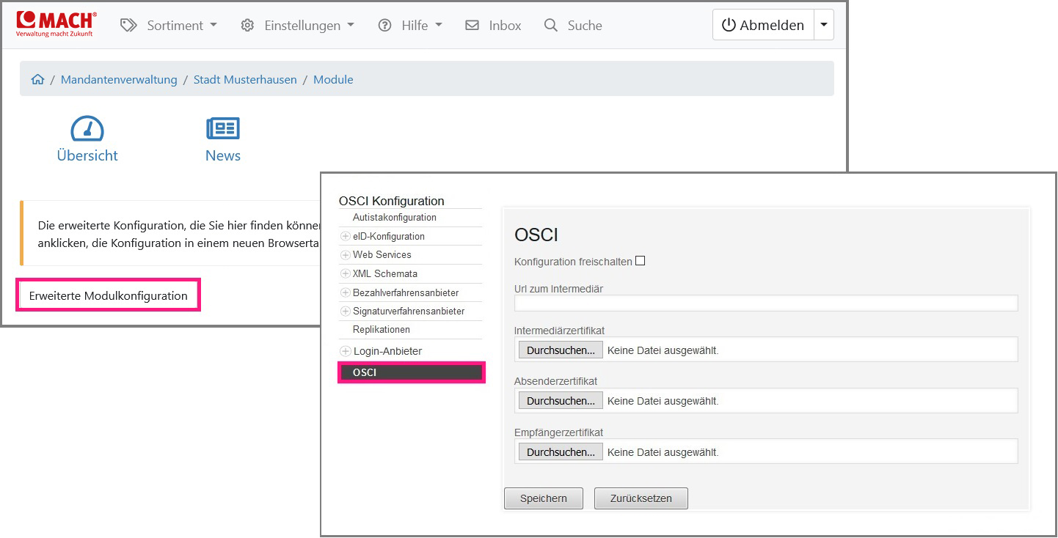Viewport: 1058px width, 538px height.
Task: Click Erweiterte Modulkonfiguration link
Action: pos(108,296)
